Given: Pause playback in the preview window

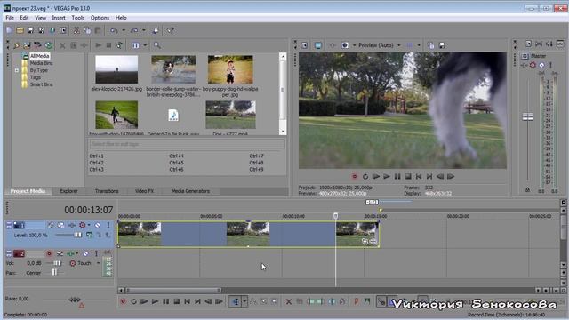Looking at the screenshot, I should [397, 177].
